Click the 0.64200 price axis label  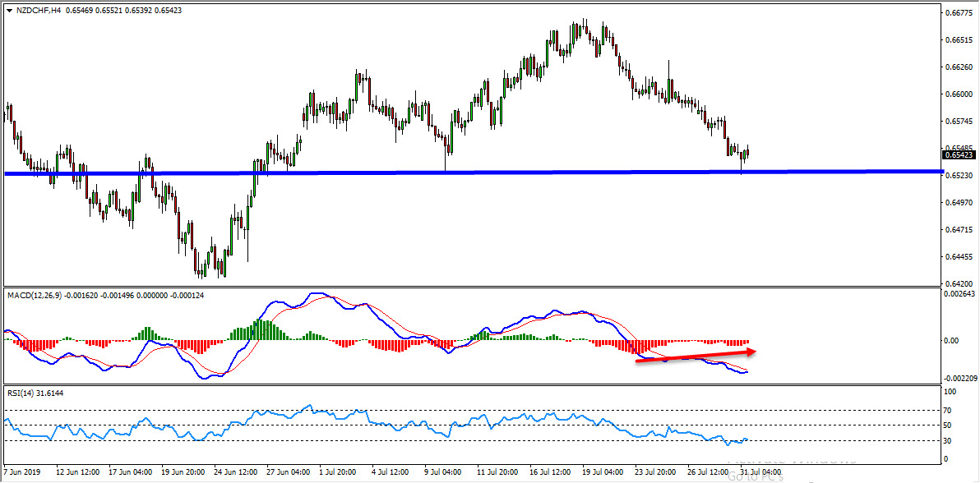tap(959, 283)
